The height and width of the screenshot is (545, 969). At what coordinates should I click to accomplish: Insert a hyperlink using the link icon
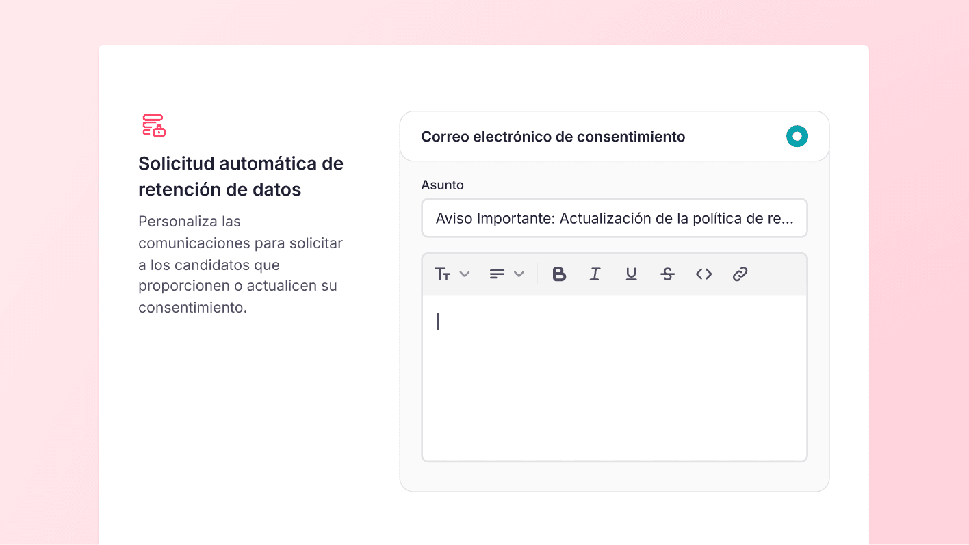[740, 274]
